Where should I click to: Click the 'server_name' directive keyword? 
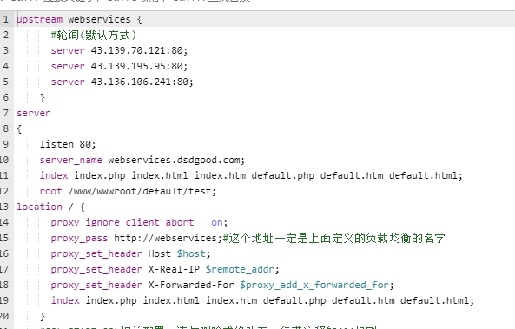coord(70,161)
